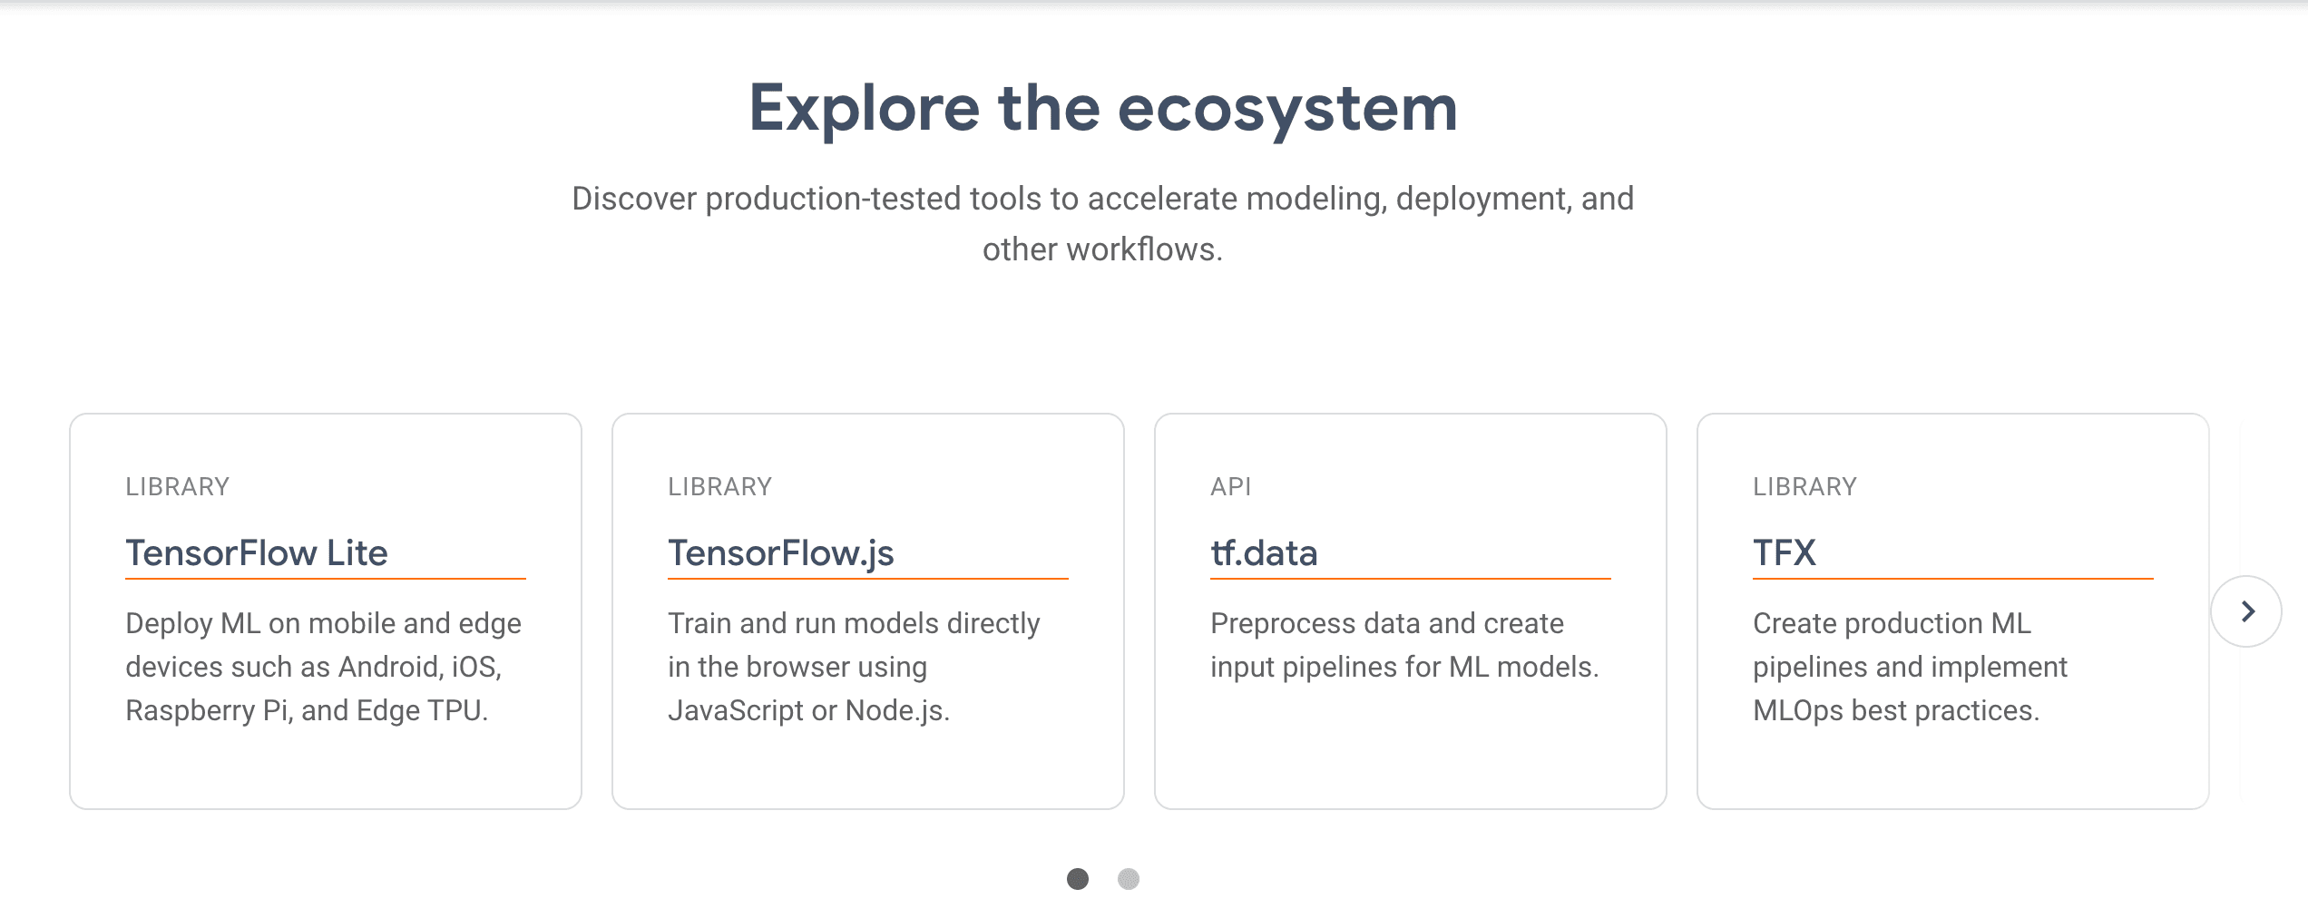The width and height of the screenshot is (2308, 918).
Task: Click the 'Explore the ecosystem' heading
Action: 1103,109
